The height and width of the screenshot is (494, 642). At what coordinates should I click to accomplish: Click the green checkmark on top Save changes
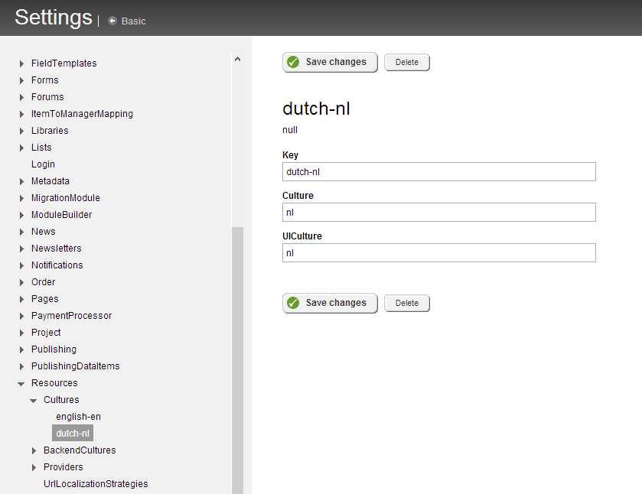click(x=293, y=62)
